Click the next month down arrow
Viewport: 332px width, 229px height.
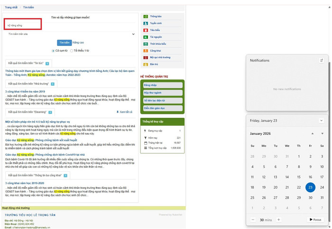322,134
